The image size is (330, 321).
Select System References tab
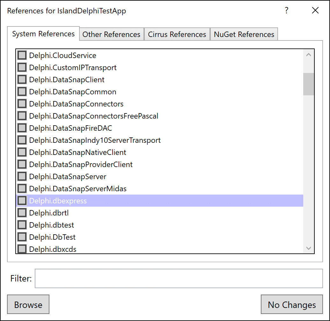[x=43, y=34]
